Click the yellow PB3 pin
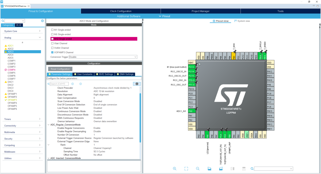The height and width of the screenshot is (174, 321). point(234,56)
